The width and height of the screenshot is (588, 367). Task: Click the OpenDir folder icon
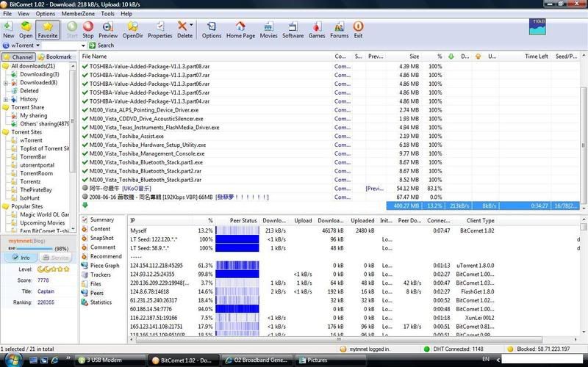pyautogui.click(x=133, y=29)
